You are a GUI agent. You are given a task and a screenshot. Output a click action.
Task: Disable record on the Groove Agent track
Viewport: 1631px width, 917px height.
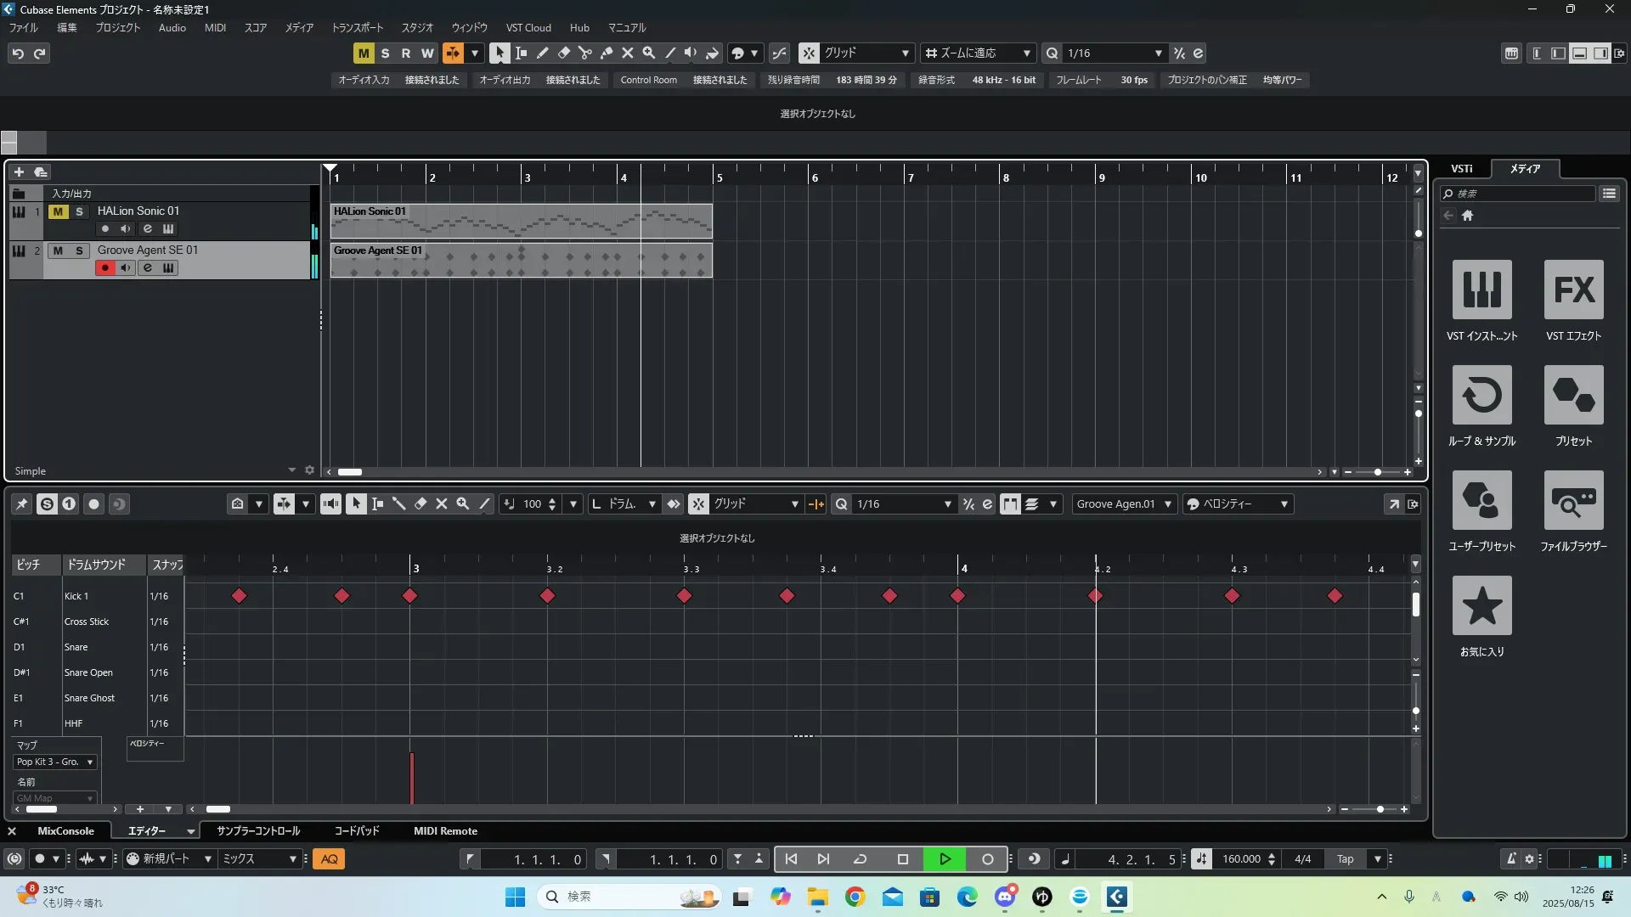(x=104, y=268)
